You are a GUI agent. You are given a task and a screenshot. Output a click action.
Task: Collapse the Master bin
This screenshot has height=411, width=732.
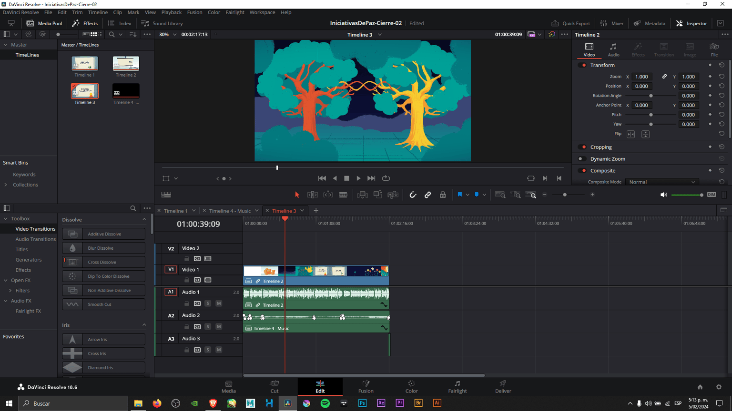point(6,45)
